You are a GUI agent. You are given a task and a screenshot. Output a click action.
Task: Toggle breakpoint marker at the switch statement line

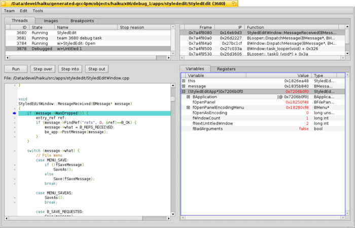coord(15,151)
